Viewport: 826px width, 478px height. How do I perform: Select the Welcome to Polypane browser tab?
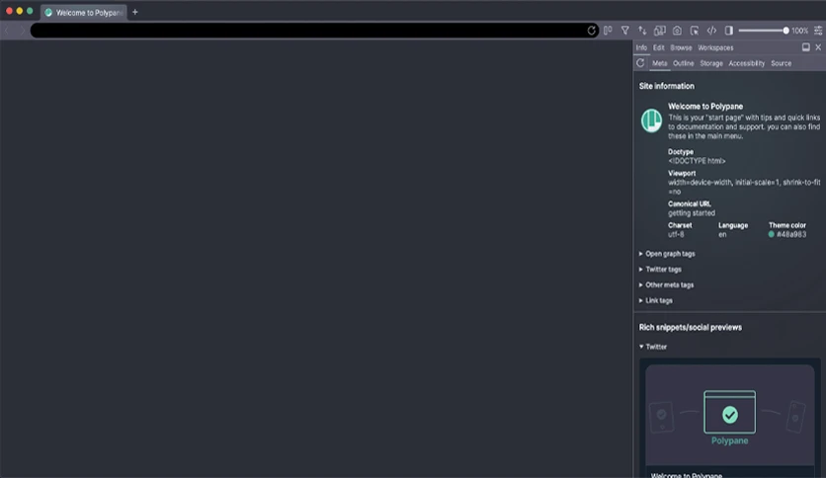pyautogui.click(x=84, y=12)
